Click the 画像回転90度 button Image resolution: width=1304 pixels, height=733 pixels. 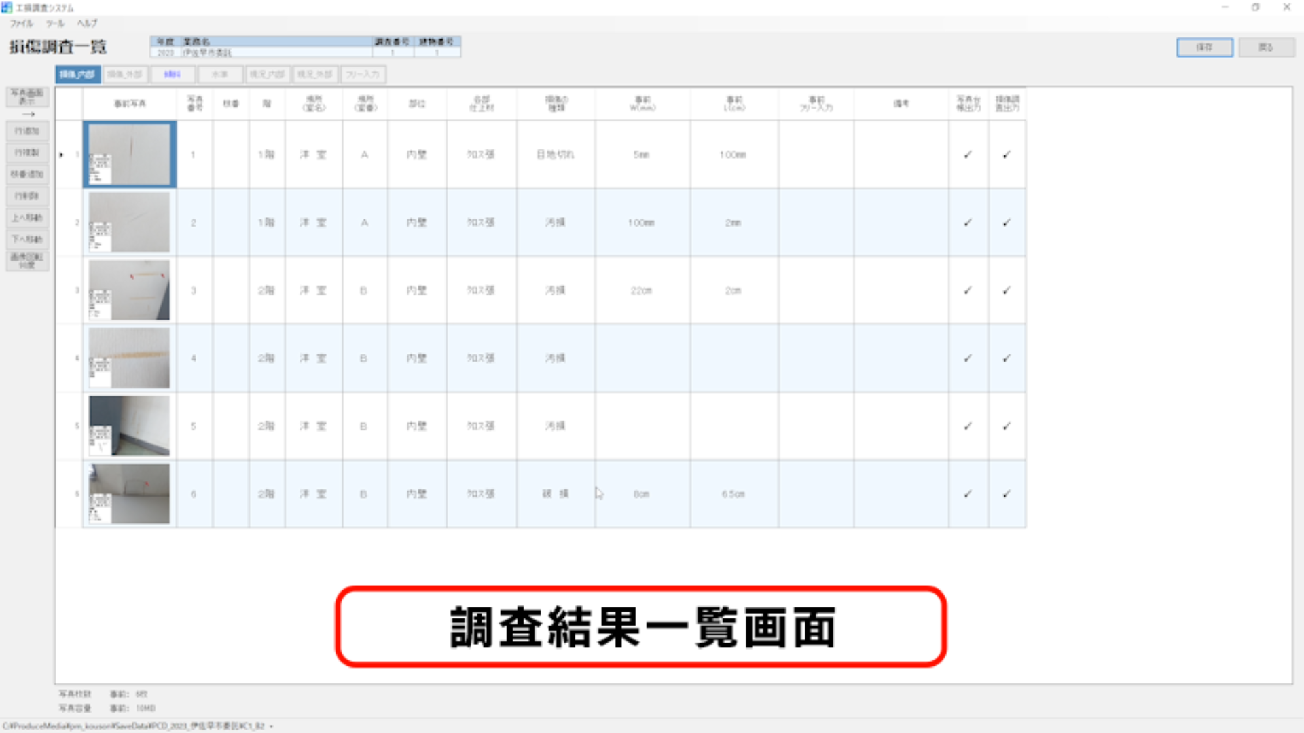click(x=27, y=261)
